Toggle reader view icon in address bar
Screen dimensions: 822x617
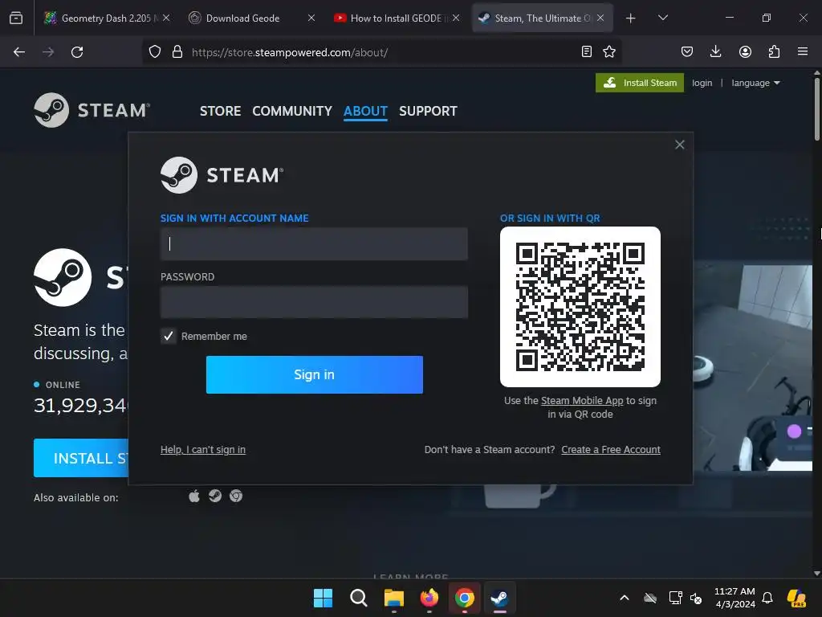587,52
